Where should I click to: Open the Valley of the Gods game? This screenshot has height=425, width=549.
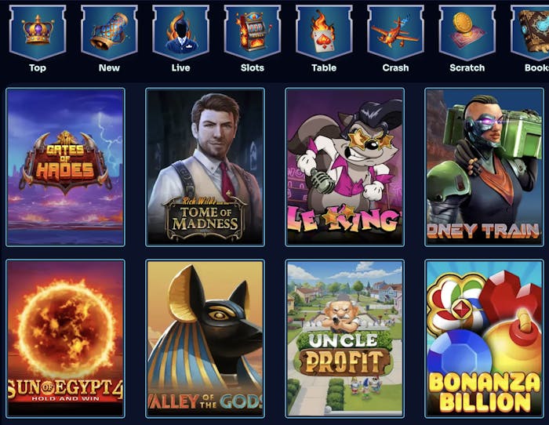point(205,339)
